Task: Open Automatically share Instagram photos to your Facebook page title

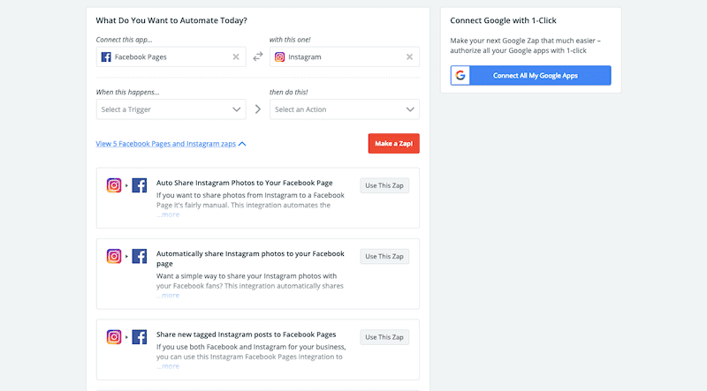Action: tap(250, 259)
